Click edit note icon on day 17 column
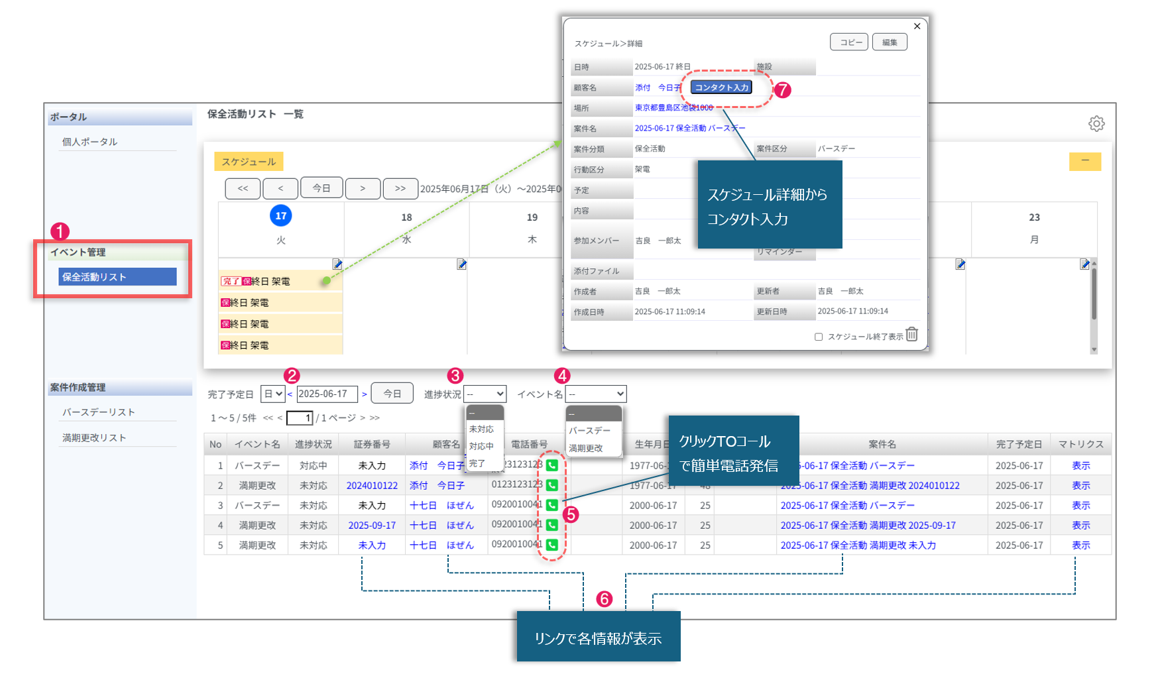1158x678 pixels. tap(337, 264)
